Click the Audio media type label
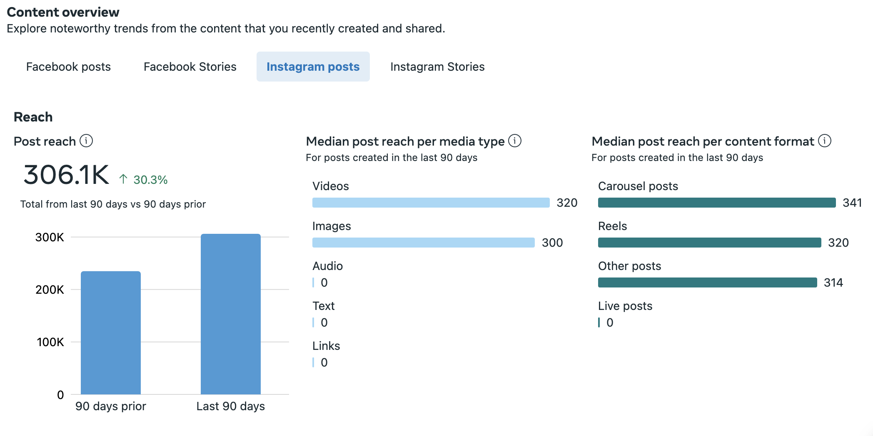 point(327,266)
